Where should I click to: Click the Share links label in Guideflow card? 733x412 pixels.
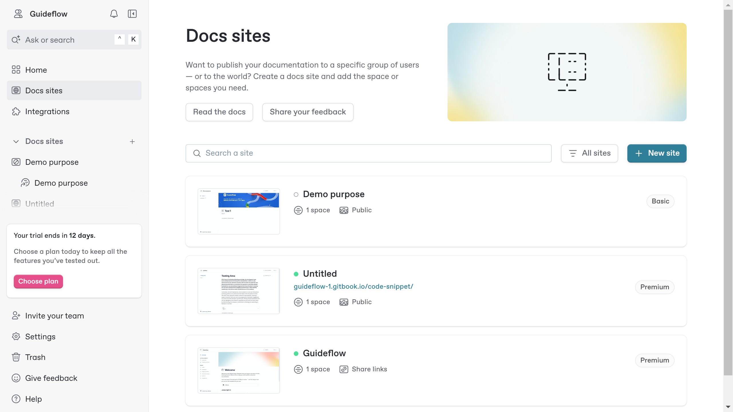pyautogui.click(x=369, y=369)
